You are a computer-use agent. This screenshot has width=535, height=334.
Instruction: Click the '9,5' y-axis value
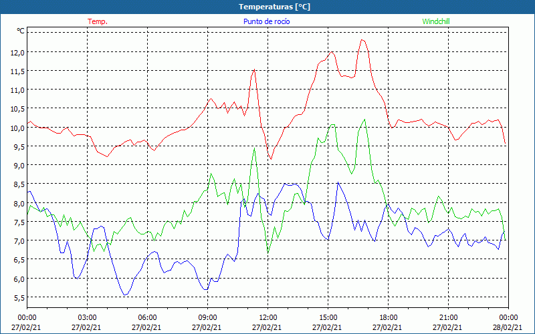pos(19,147)
